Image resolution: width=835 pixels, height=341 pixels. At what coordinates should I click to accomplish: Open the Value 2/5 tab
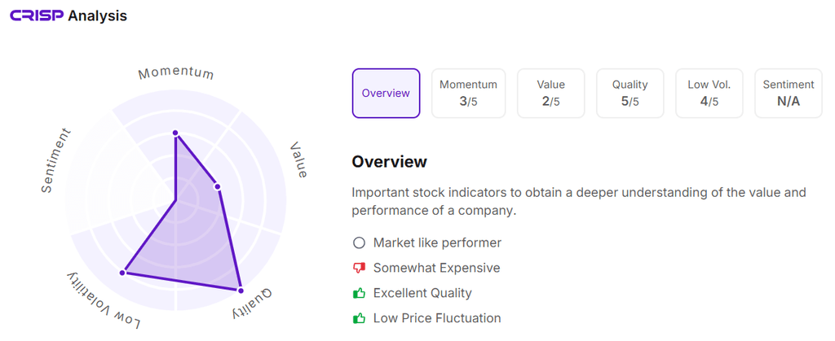tap(550, 93)
